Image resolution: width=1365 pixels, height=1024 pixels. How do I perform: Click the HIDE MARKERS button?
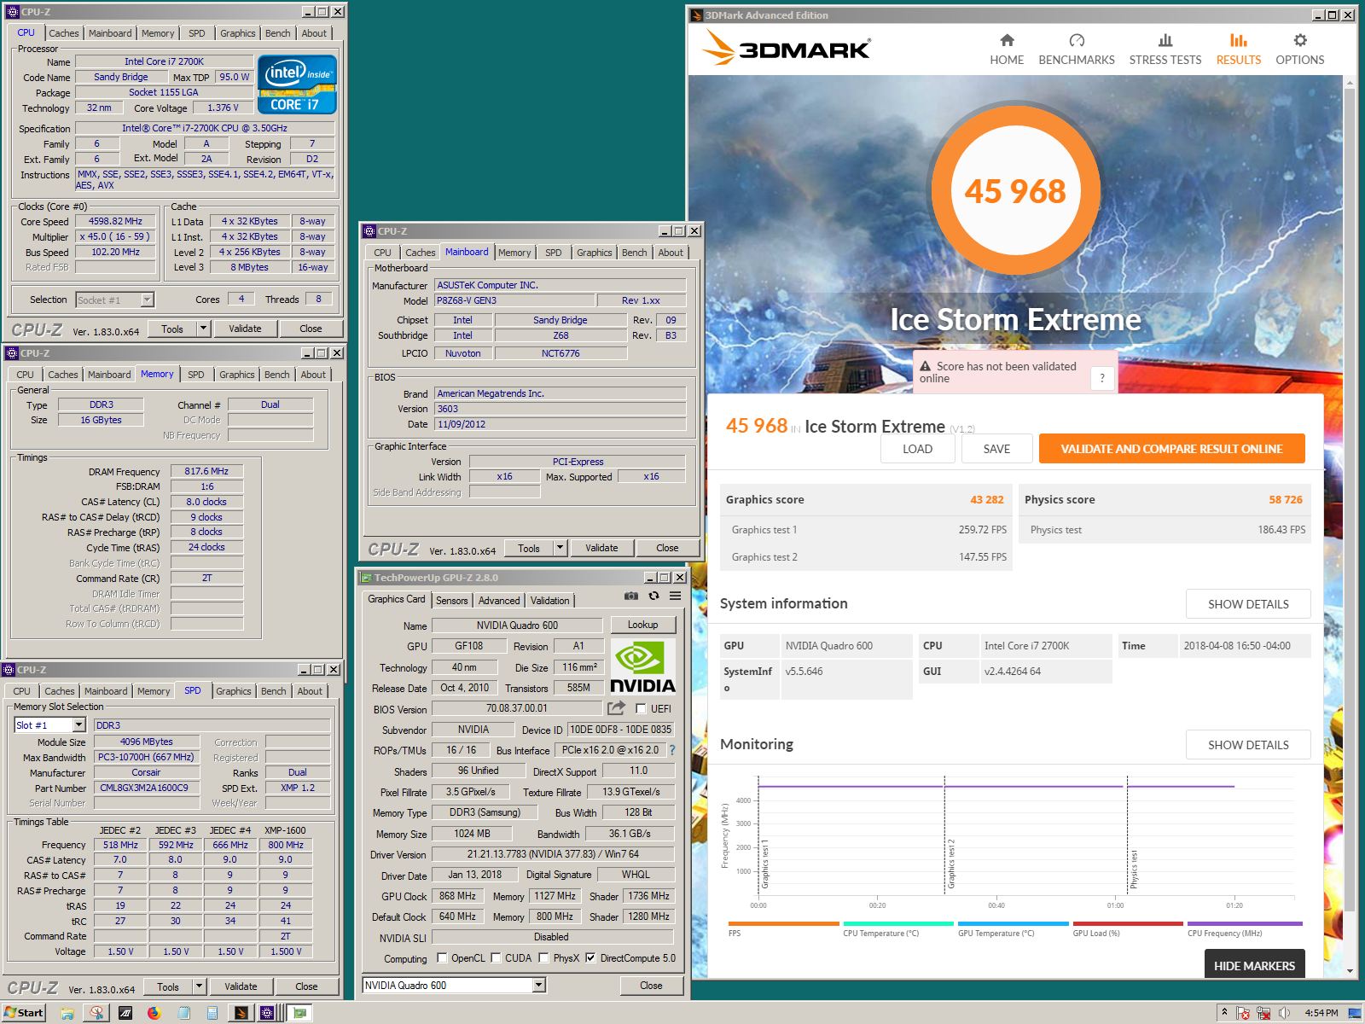pyautogui.click(x=1254, y=965)
